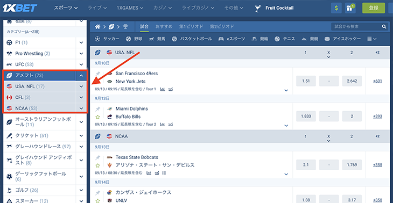Open the gift bonus icon
This screenshot has height=203, width=393.
[x=350, y=8]
